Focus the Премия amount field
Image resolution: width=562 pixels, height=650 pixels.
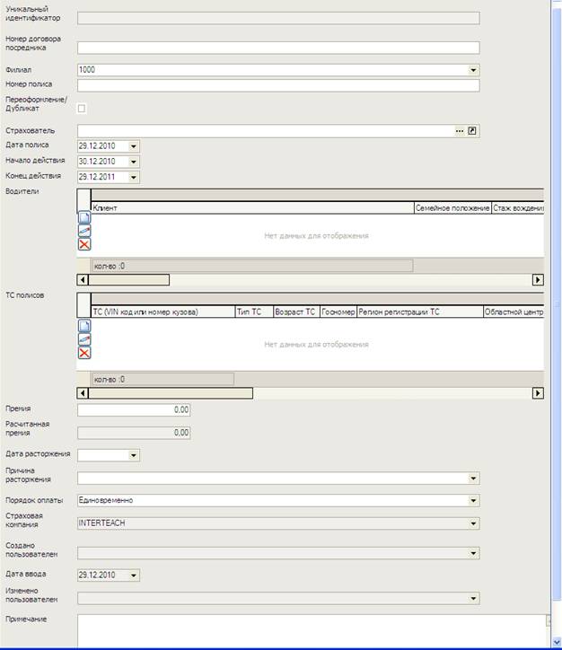point(134,410)
